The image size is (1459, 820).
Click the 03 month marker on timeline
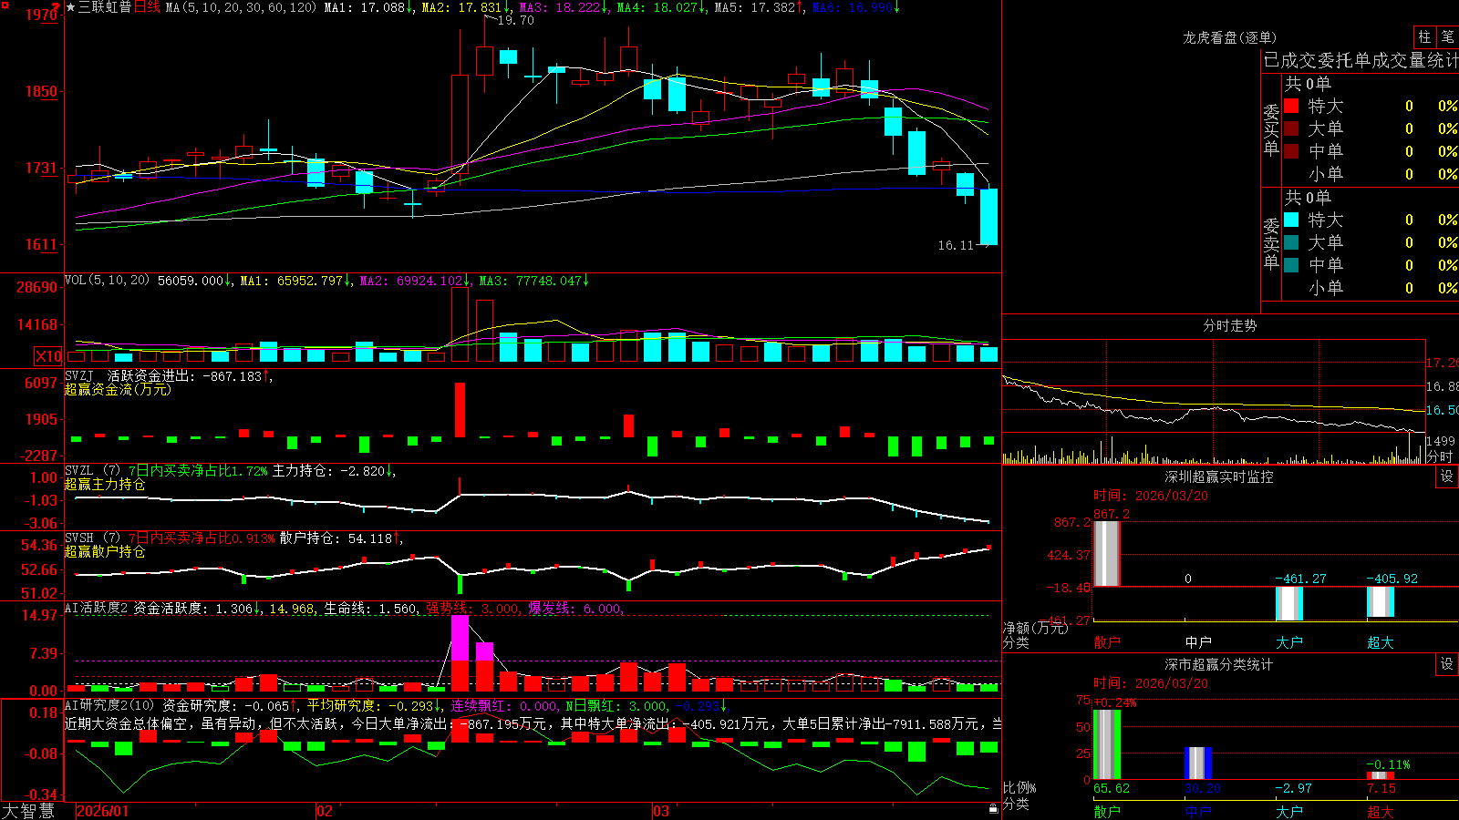click(661, 811)
